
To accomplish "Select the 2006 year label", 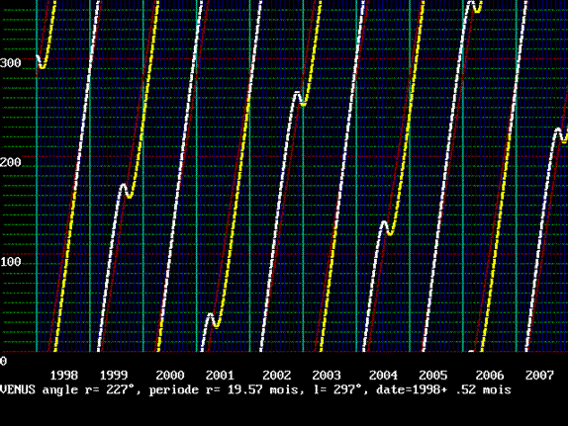I will point(490,376).
